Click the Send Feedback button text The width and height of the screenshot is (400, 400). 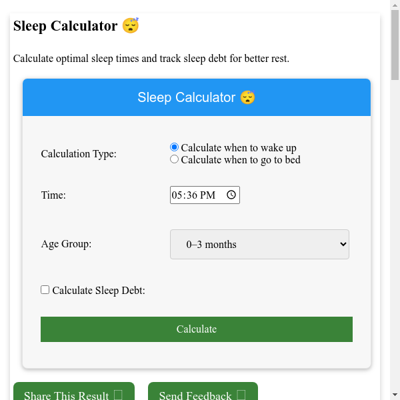[195, 396]
